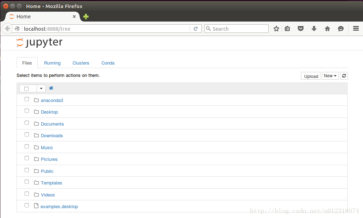Screen dimensions: 363x218
Task: Show your bookmarks list icon
Action: tap(287, 29)
